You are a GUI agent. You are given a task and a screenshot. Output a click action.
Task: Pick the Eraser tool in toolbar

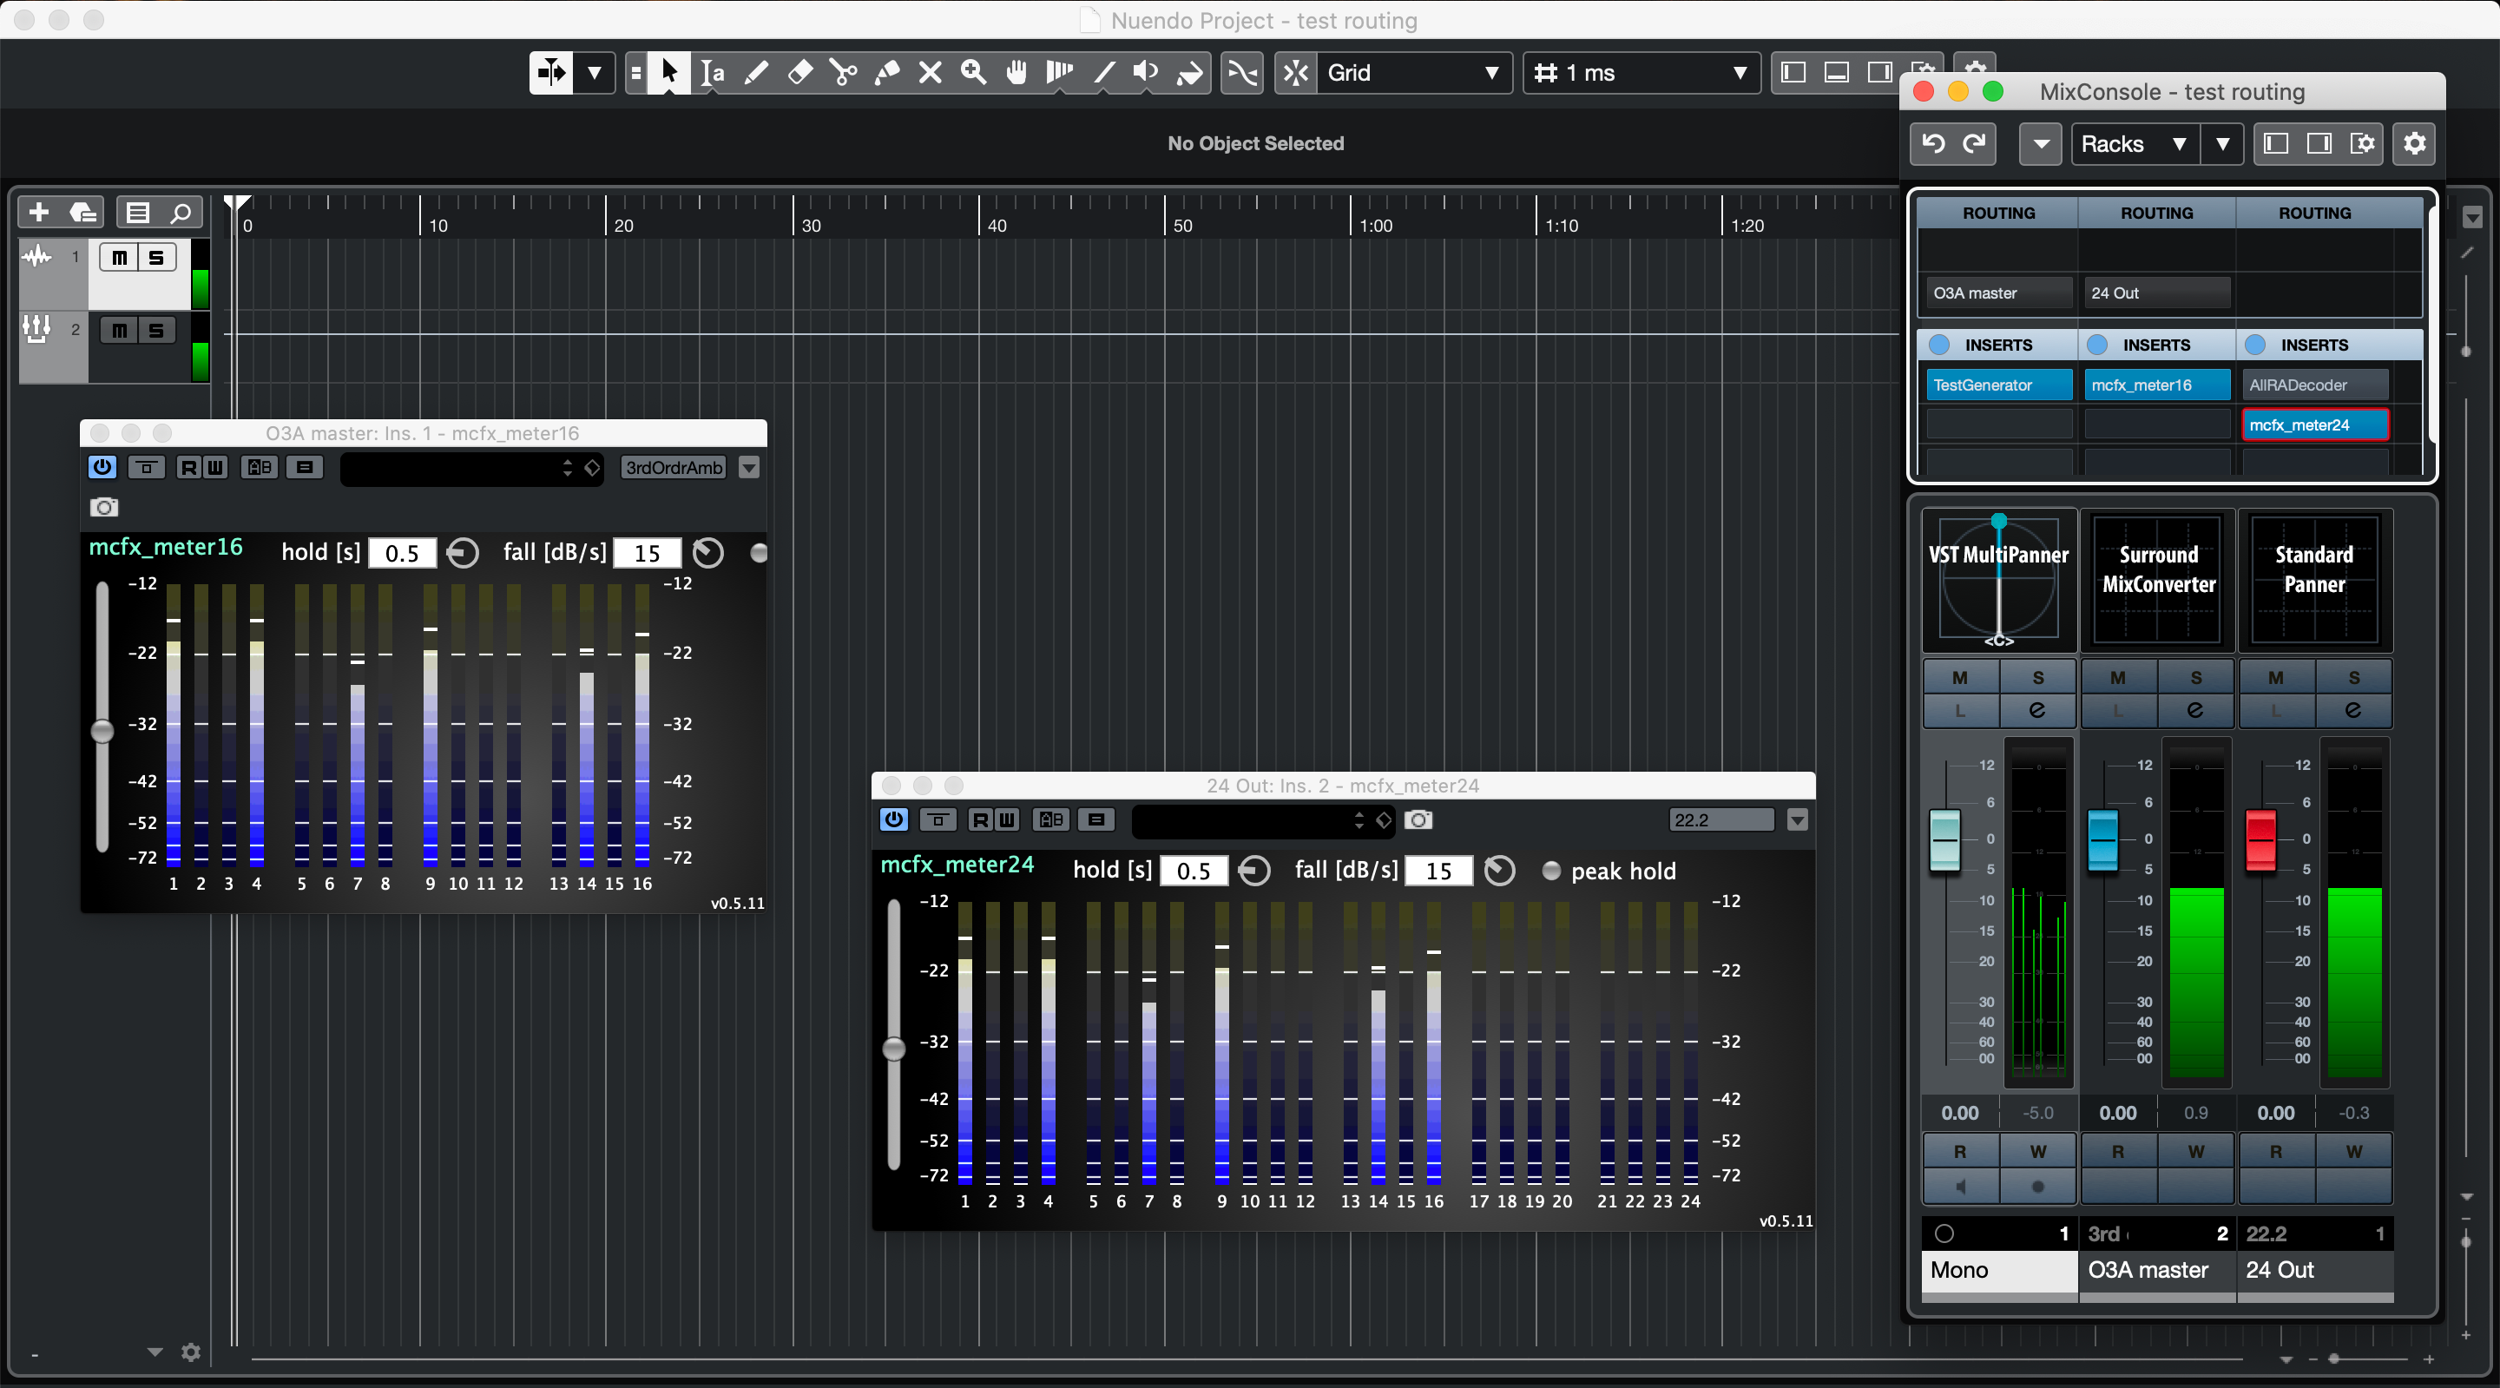[x=799, y=73]
